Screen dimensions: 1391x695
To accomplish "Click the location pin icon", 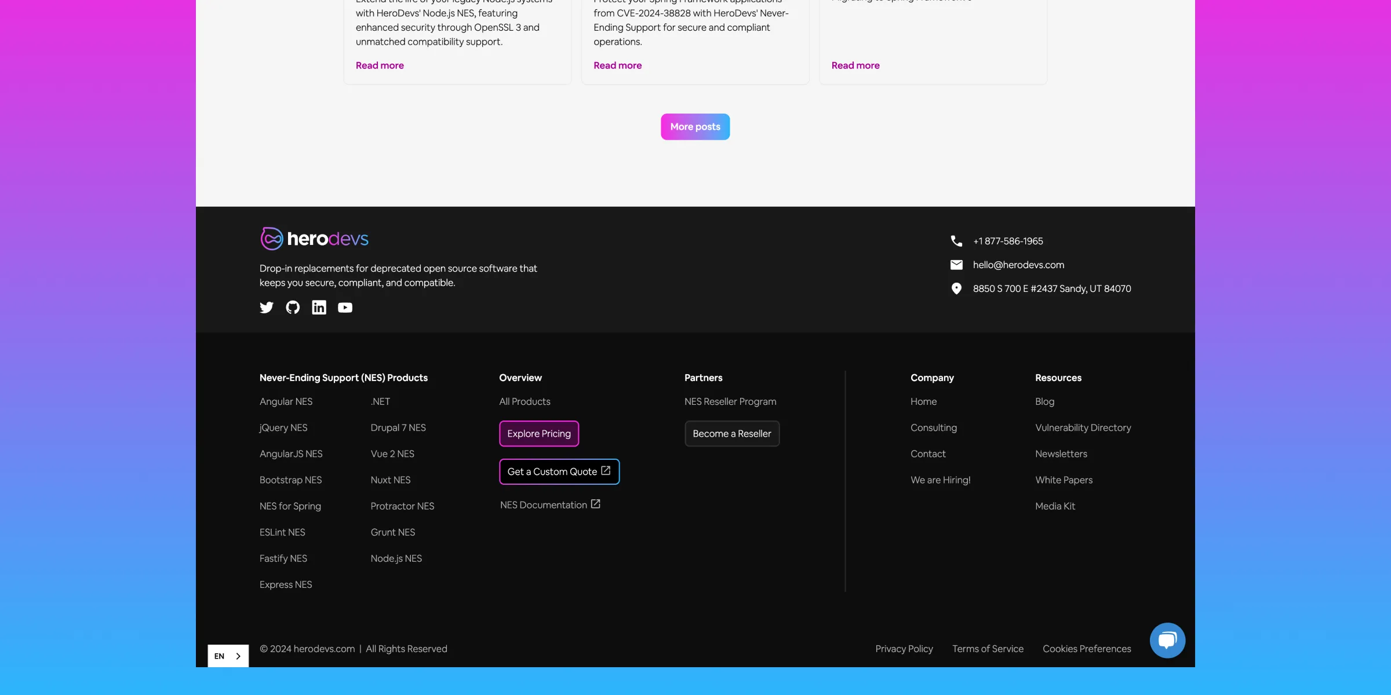I will pyautogui.click(x=956, y=288).
